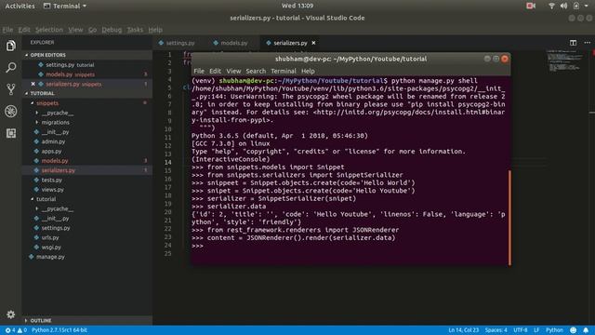The height and width of the screenshot is (335, 595).
Task: Open the Terminal app dropdown in top bar
Action: coord(85,7)
